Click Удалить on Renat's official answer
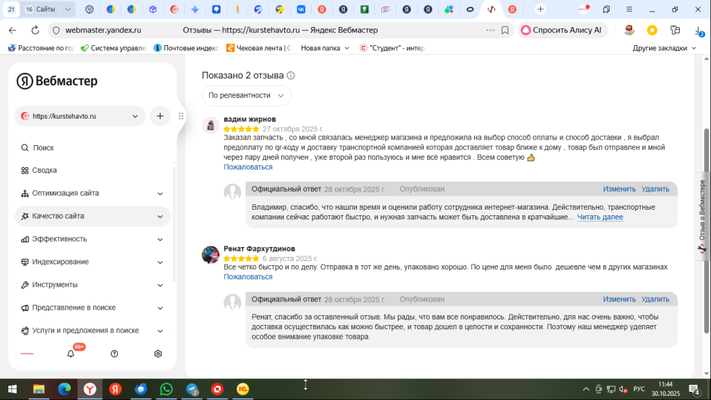 (655, 299)
